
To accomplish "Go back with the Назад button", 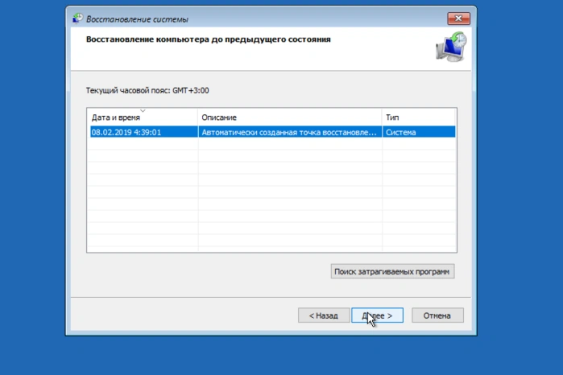I will click(324, 315).
